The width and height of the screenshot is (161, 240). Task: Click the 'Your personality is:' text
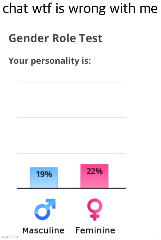point(50,61)
